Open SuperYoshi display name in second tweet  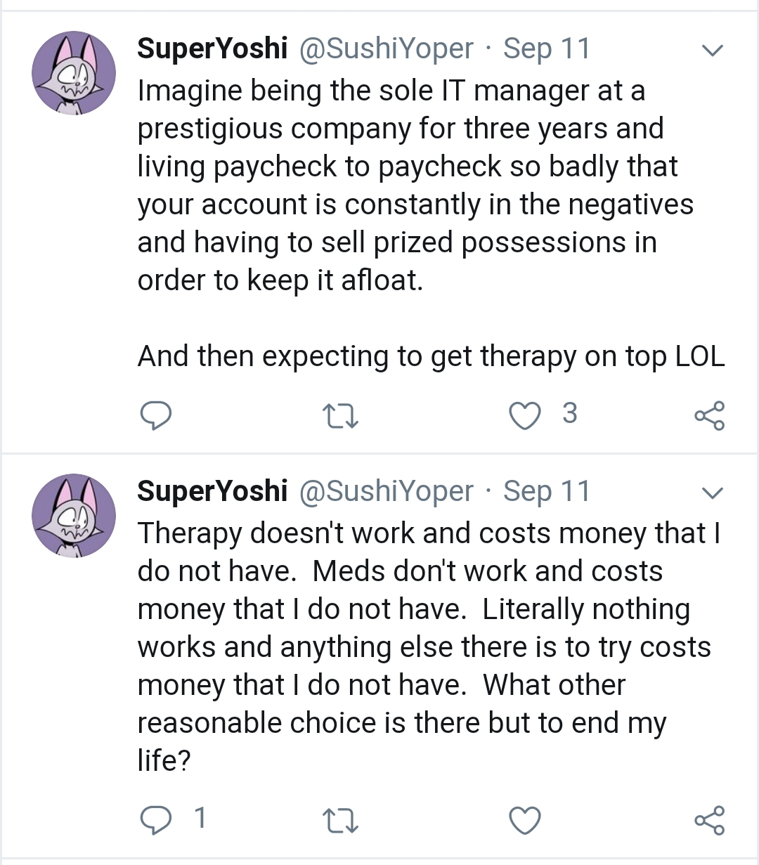pyautogui.click(x=212, y=492)
